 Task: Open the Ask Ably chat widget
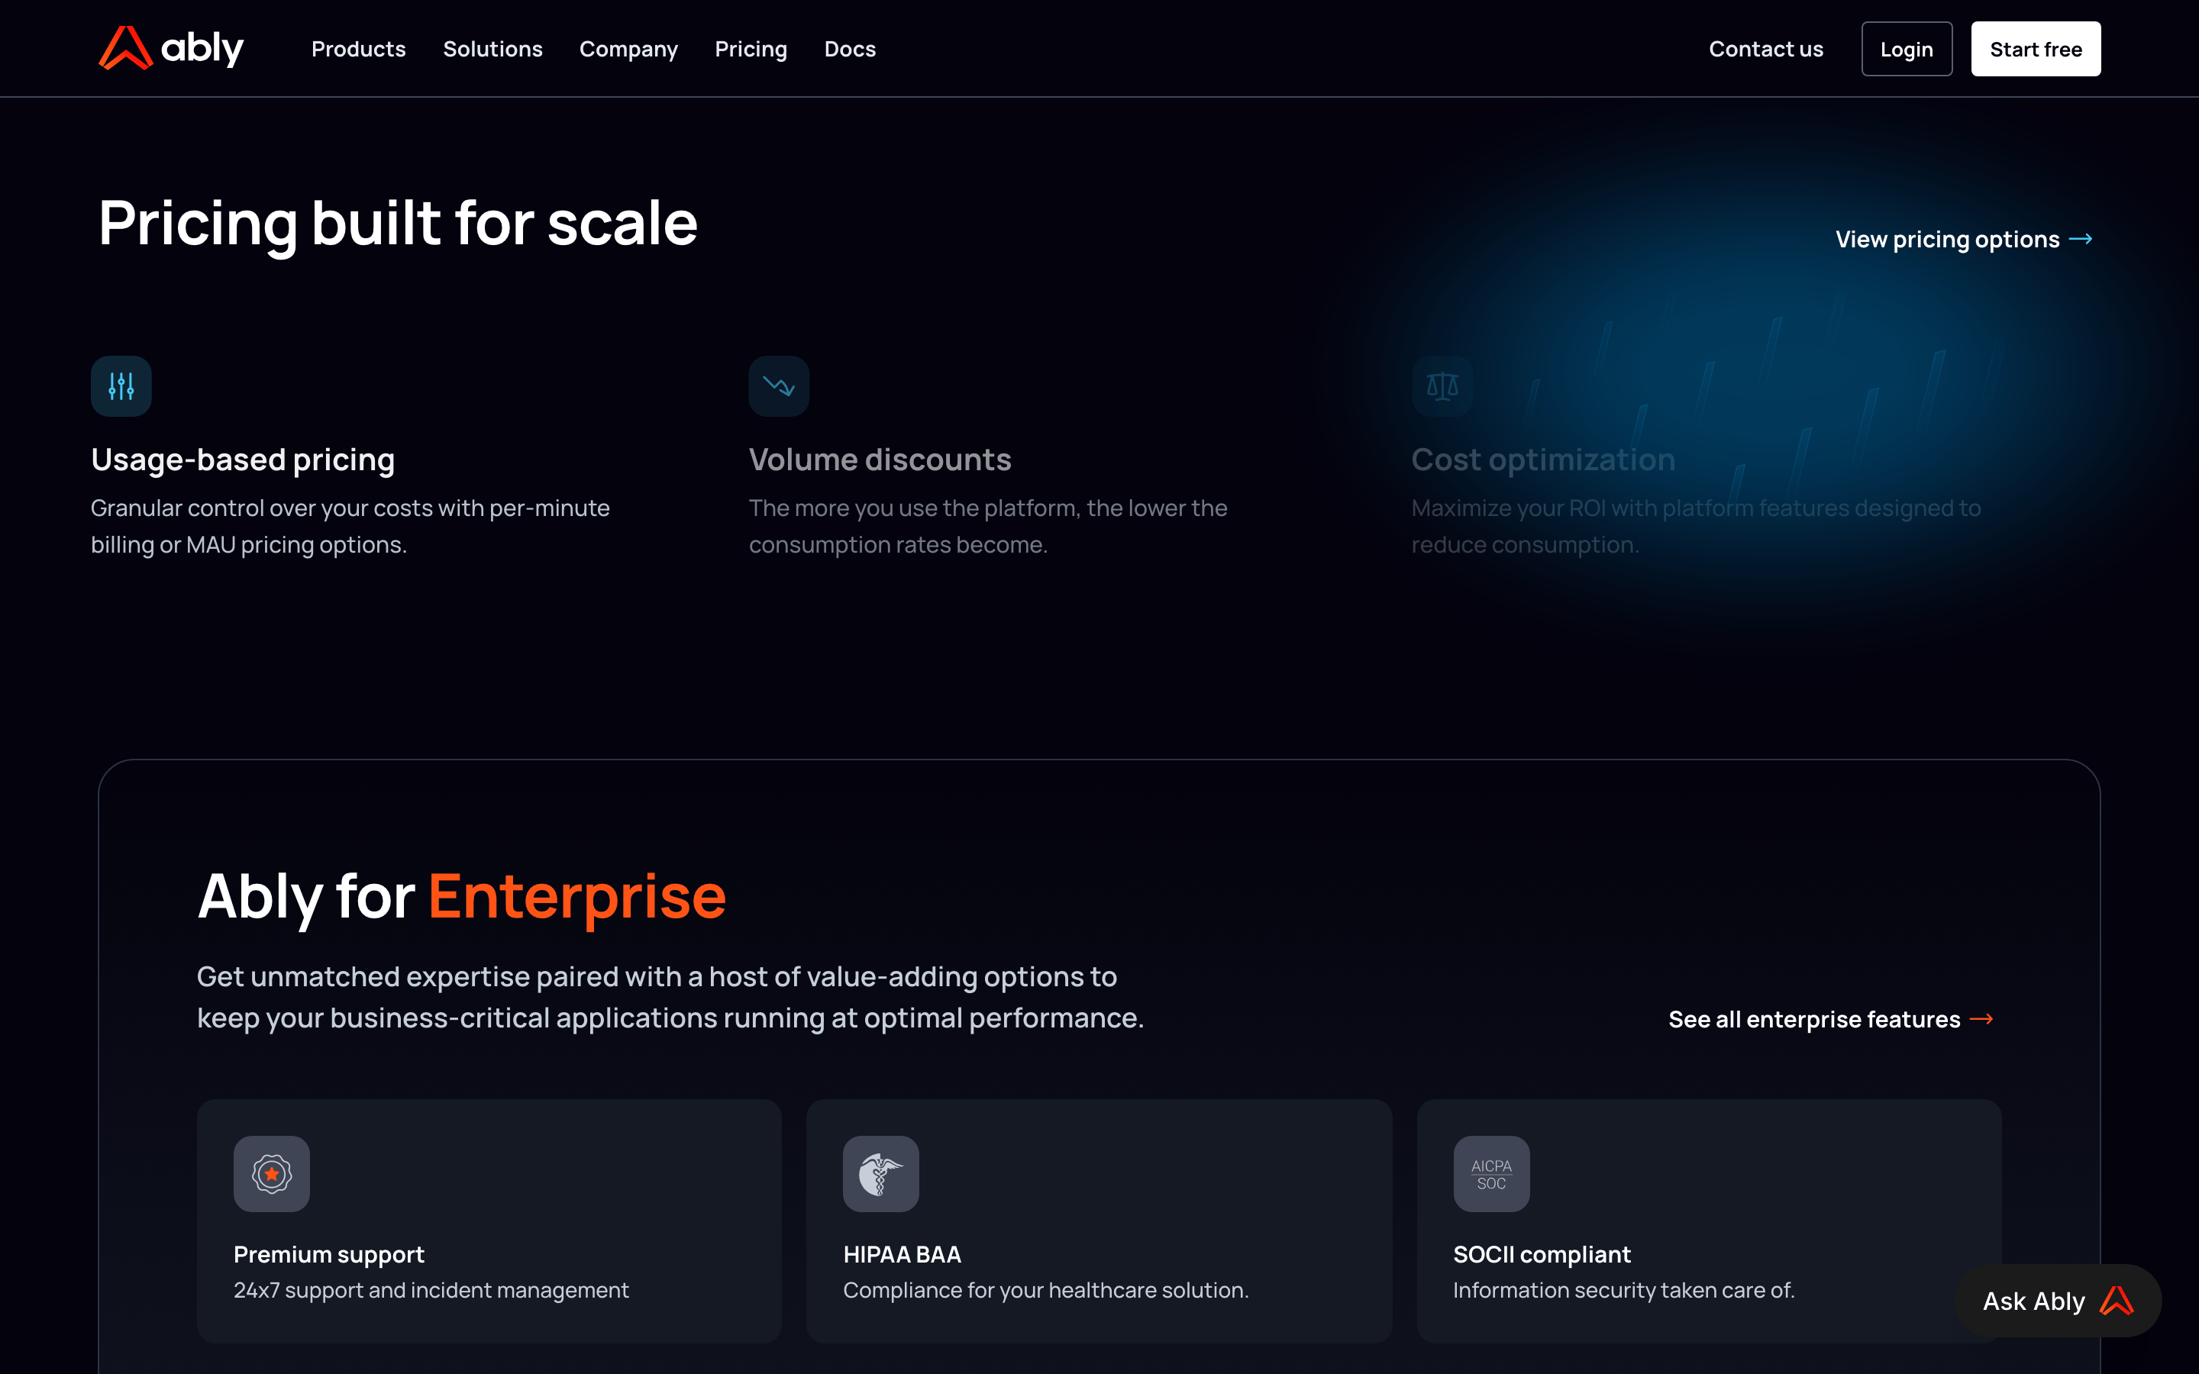tap(2059, 1301)
